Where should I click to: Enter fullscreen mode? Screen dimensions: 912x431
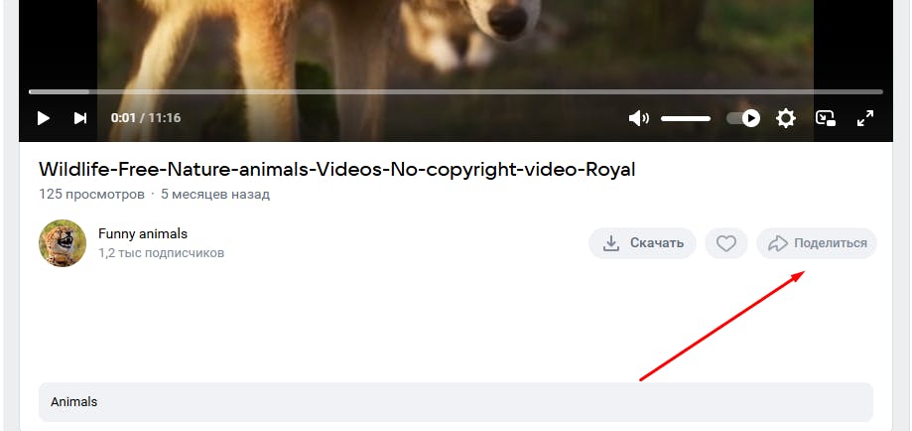[865, 118]
